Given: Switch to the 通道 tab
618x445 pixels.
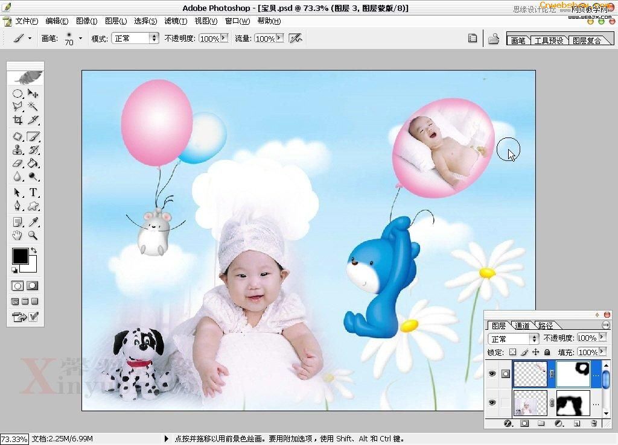Looking at the screenshot, I should (522, 326).
